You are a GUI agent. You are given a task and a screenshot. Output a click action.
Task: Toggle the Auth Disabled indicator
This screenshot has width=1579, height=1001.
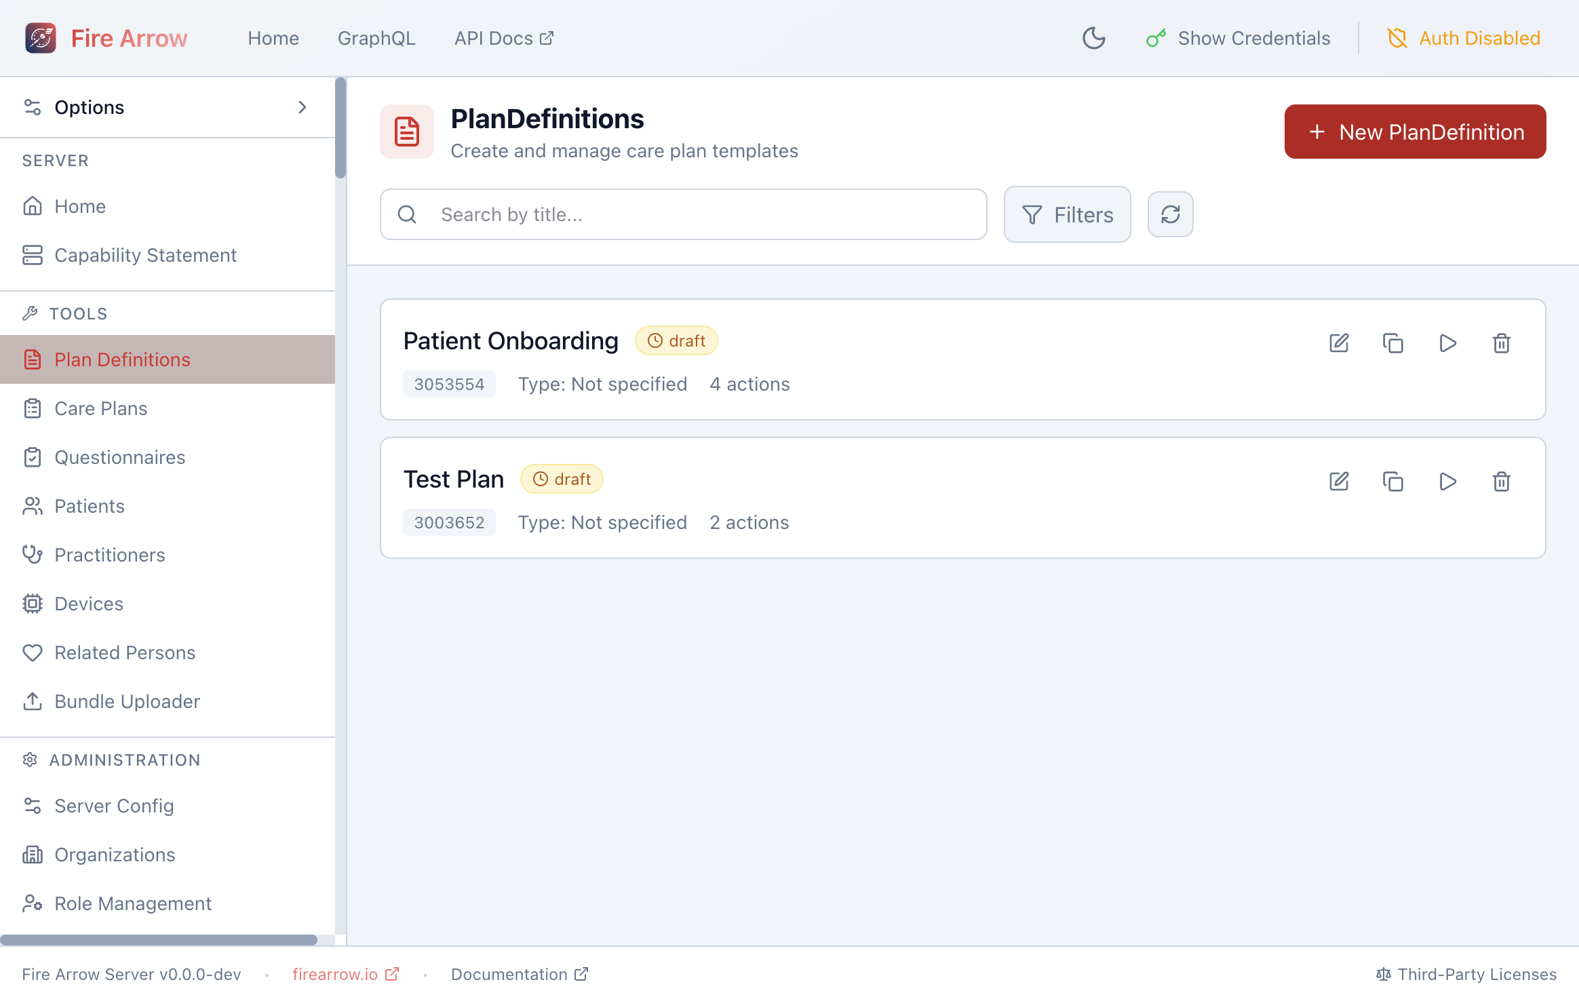point(1464,38)
